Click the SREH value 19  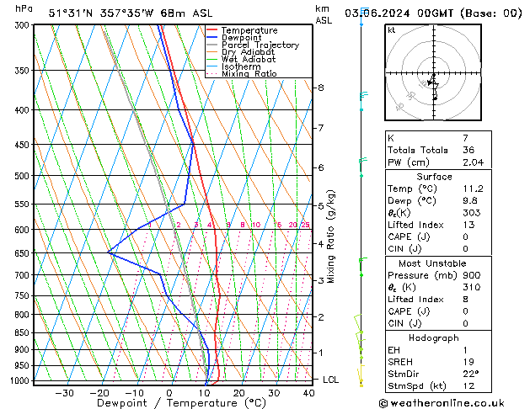click(468, 362)
